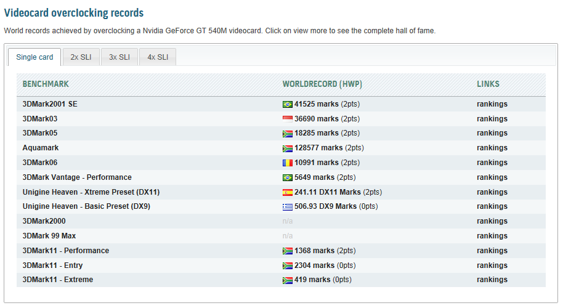563x308 pixels.
Task: Click the 3DMark11 - Extreme benchmark name
Action: tap(58, 279)
